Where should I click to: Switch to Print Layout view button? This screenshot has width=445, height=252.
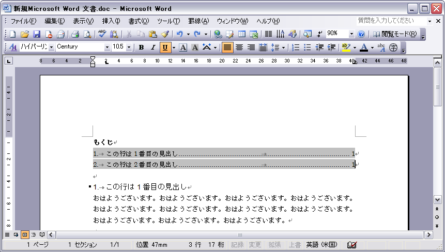(25, 234)
